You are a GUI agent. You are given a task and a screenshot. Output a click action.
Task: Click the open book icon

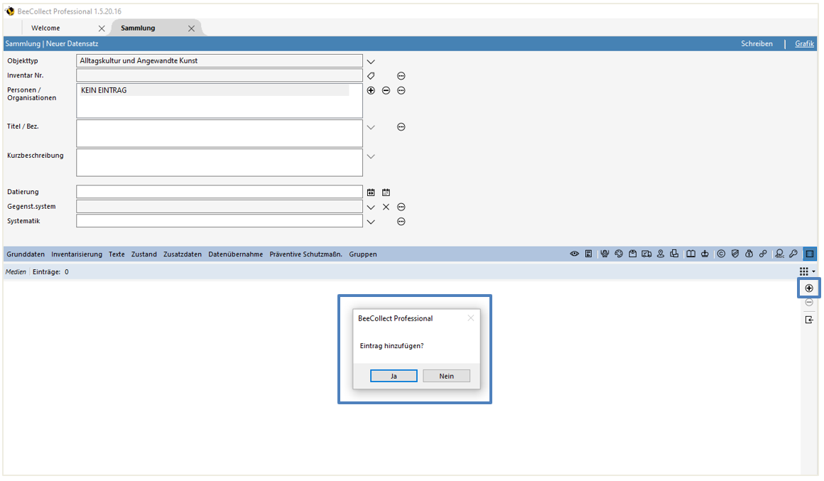pos(690,254)
